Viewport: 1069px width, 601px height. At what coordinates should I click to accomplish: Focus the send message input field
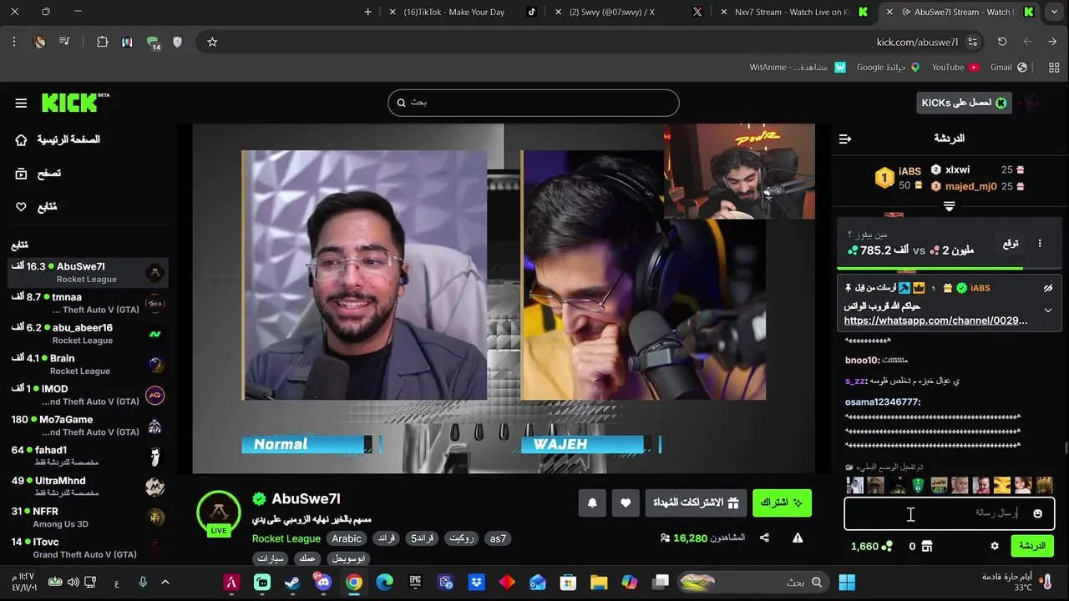coord(950,513)
